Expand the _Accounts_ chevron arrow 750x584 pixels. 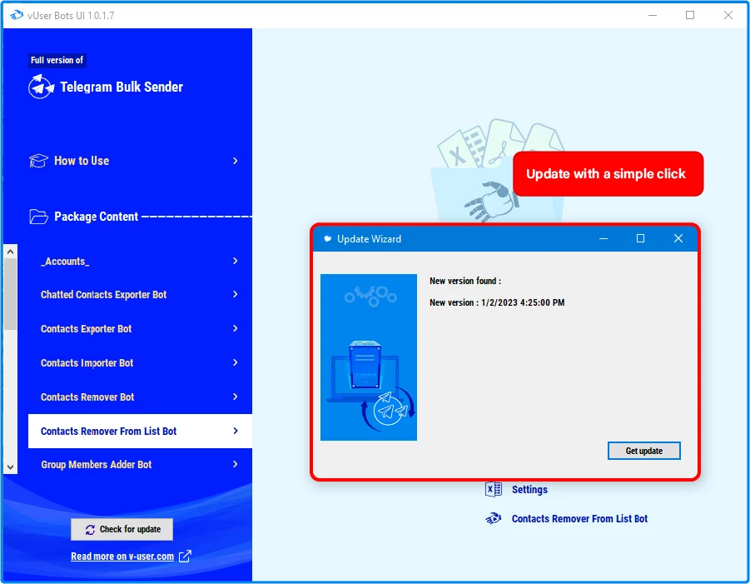(236, 261)
